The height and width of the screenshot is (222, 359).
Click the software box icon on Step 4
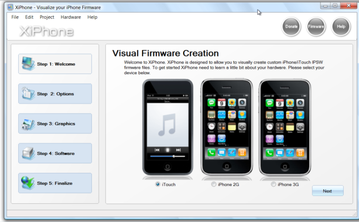click(x=28, y=153)
